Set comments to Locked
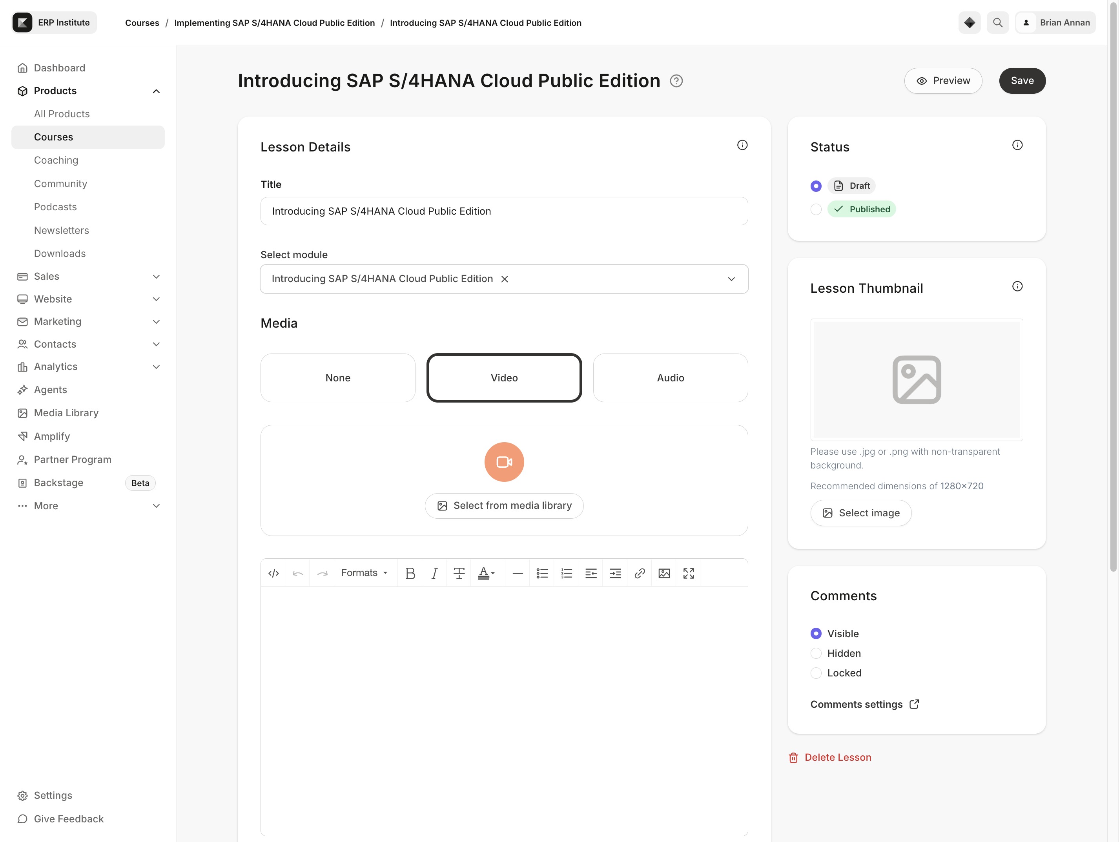 [816, 673]
